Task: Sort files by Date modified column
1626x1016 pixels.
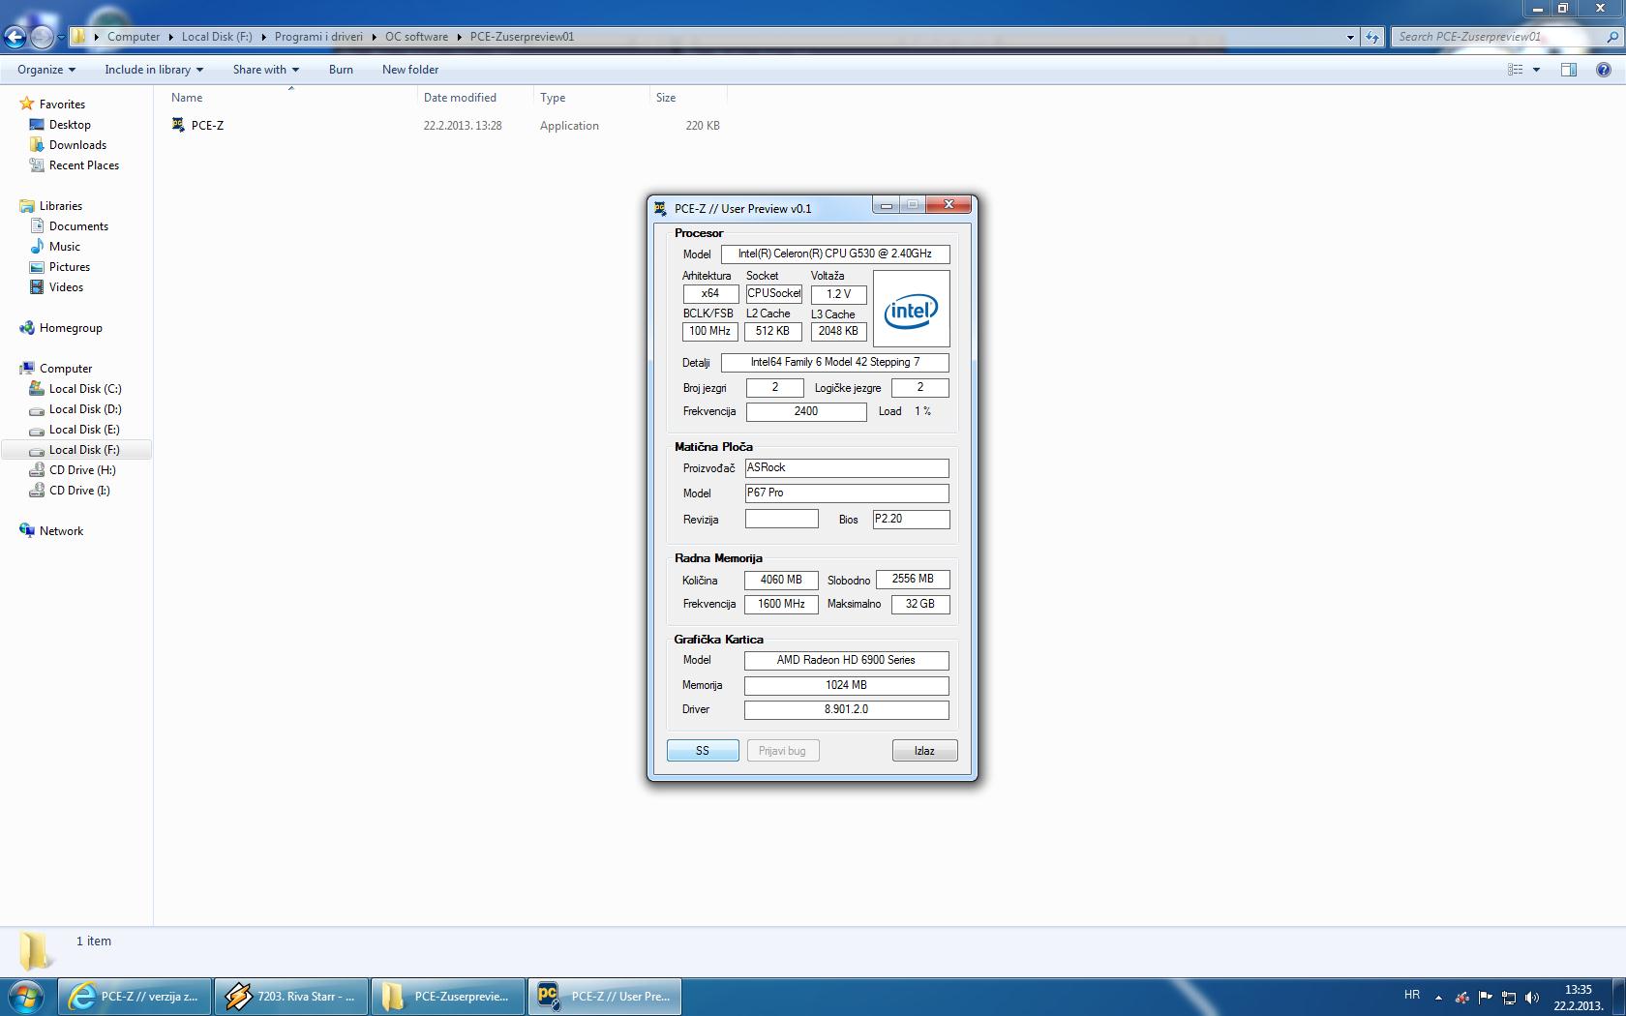Action: [460, 98]
